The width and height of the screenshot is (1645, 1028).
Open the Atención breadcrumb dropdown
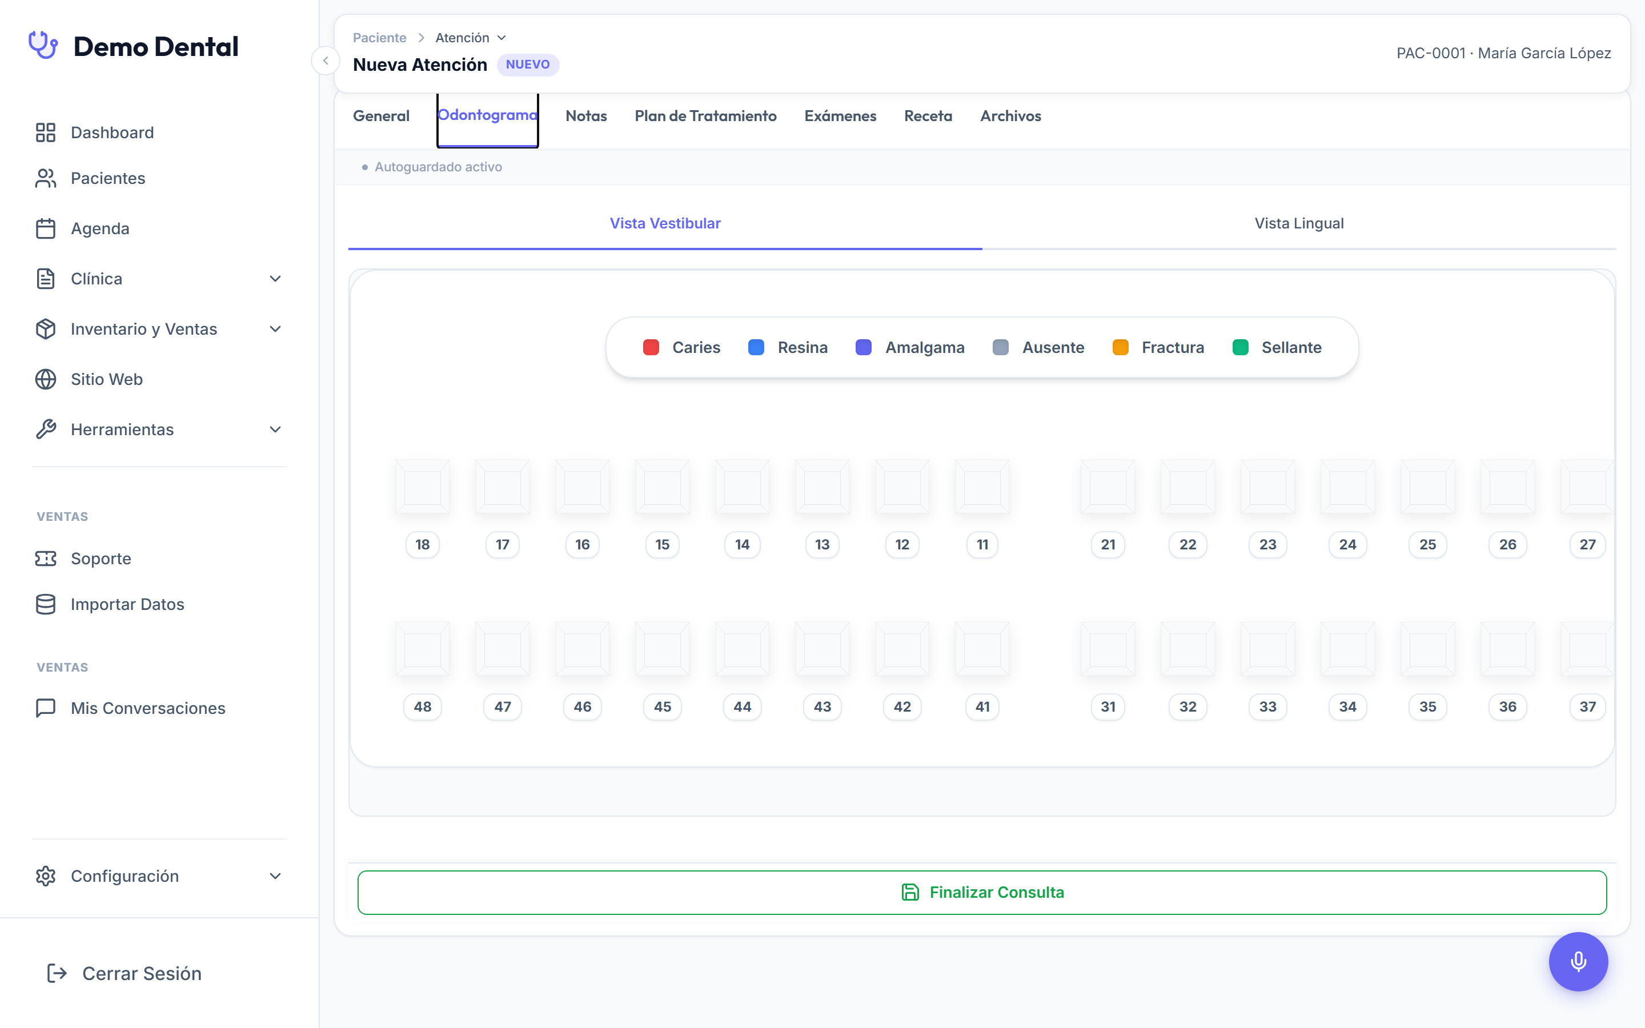click(x=471, y=37)
